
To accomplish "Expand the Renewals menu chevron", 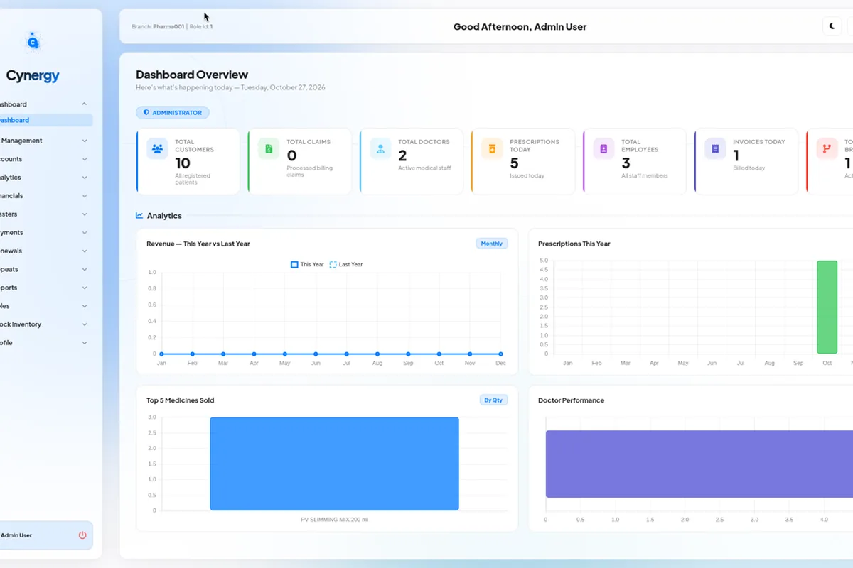I will (x=85, y=251).
